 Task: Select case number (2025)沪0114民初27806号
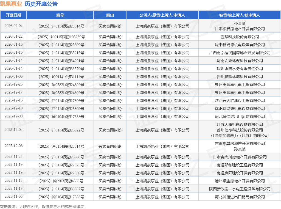click(61, 101)
